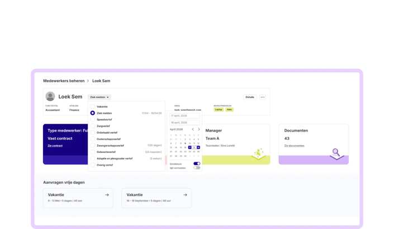Open the Vakantie 14-19 September card

156,198
